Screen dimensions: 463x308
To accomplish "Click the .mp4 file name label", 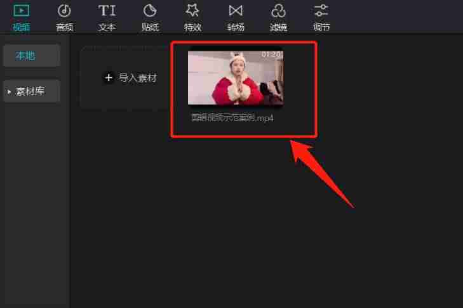I will [x=232, y=118].
